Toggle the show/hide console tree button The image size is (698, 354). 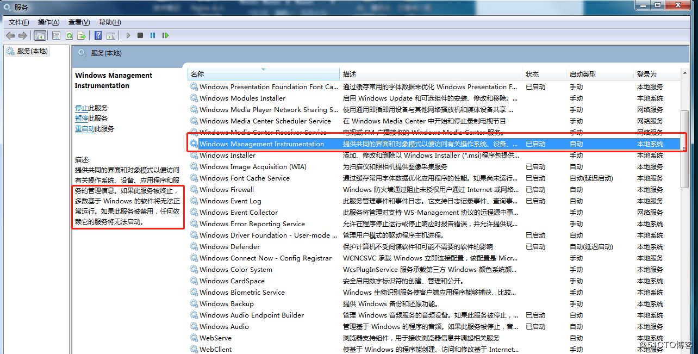(x=40, y=35)
